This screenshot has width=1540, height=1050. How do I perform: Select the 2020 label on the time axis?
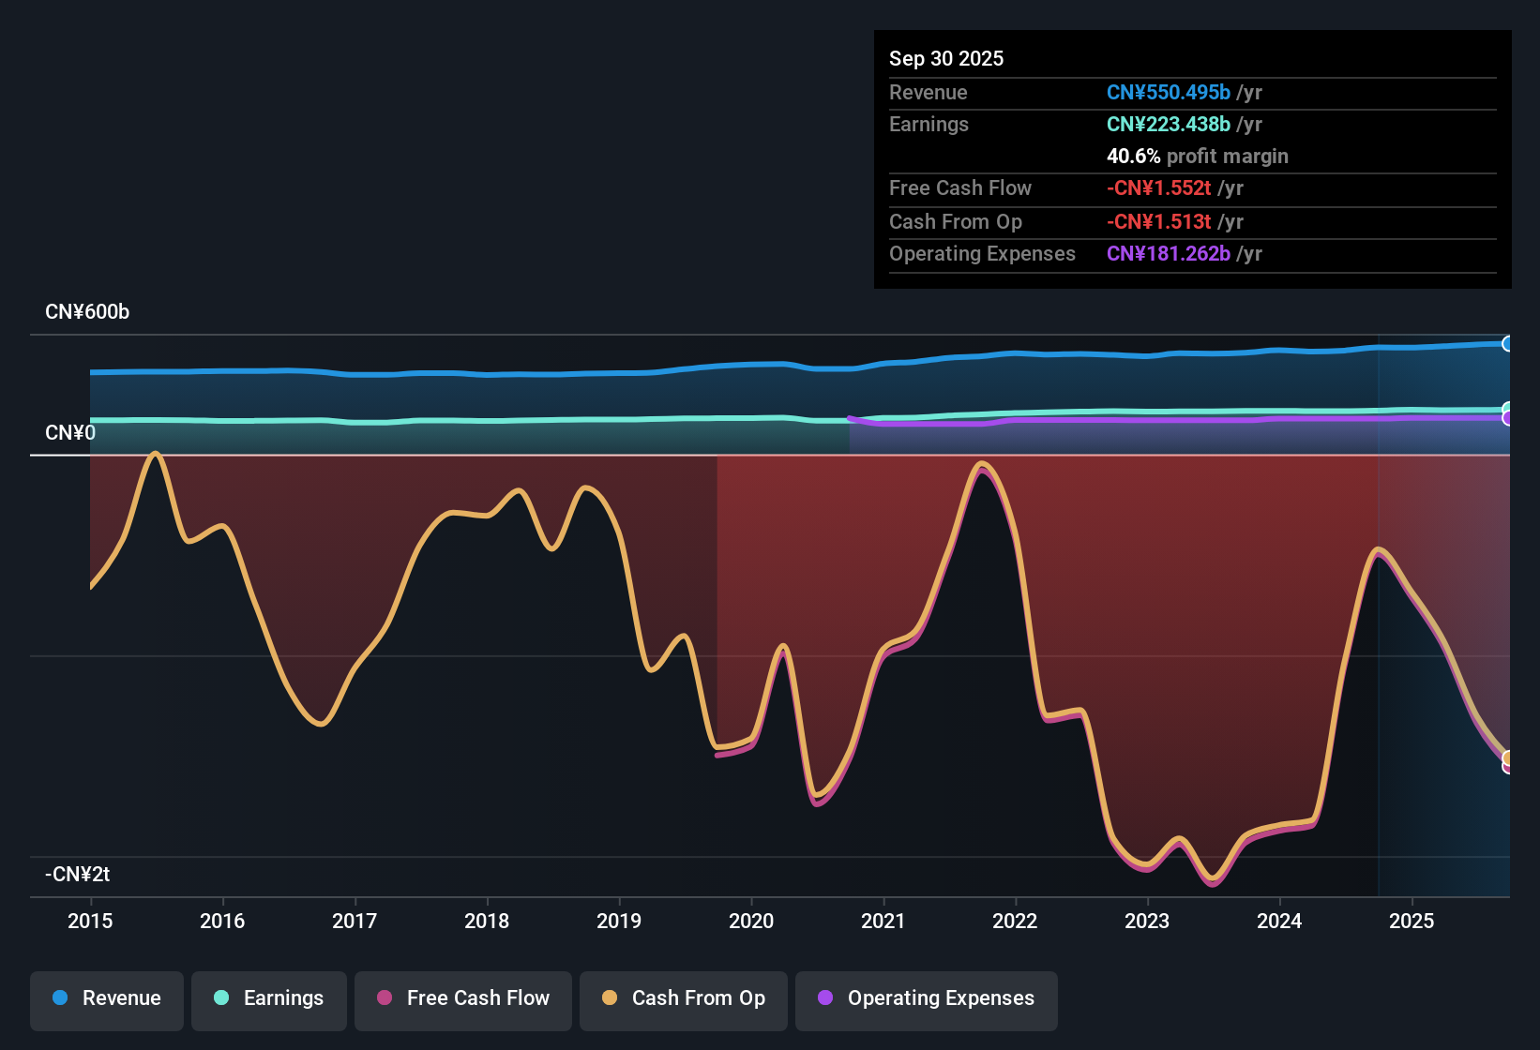(x=751, y=922)
